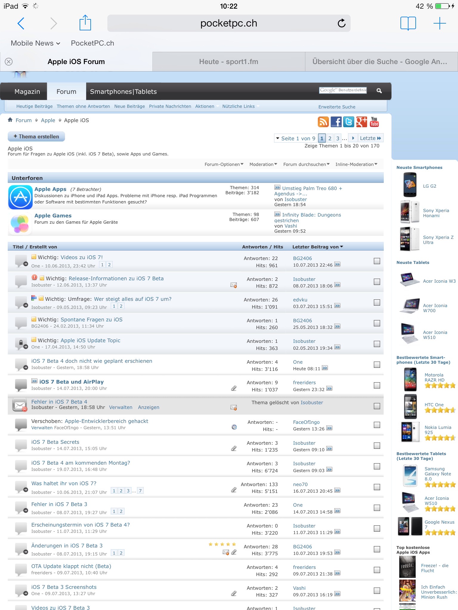
Task: Open the Facebook icon
Action: click(x=336, y=122)
